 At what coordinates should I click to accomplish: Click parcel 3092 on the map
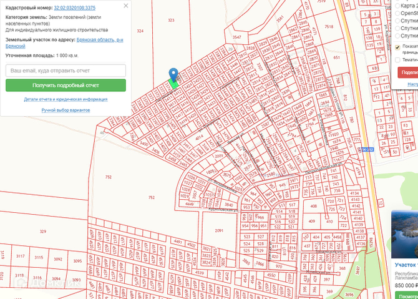(58, 259)
